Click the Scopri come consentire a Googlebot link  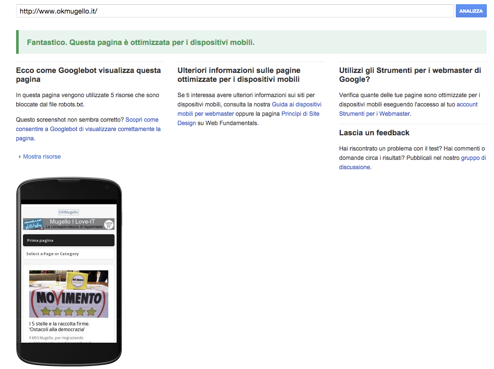[142, 120]
